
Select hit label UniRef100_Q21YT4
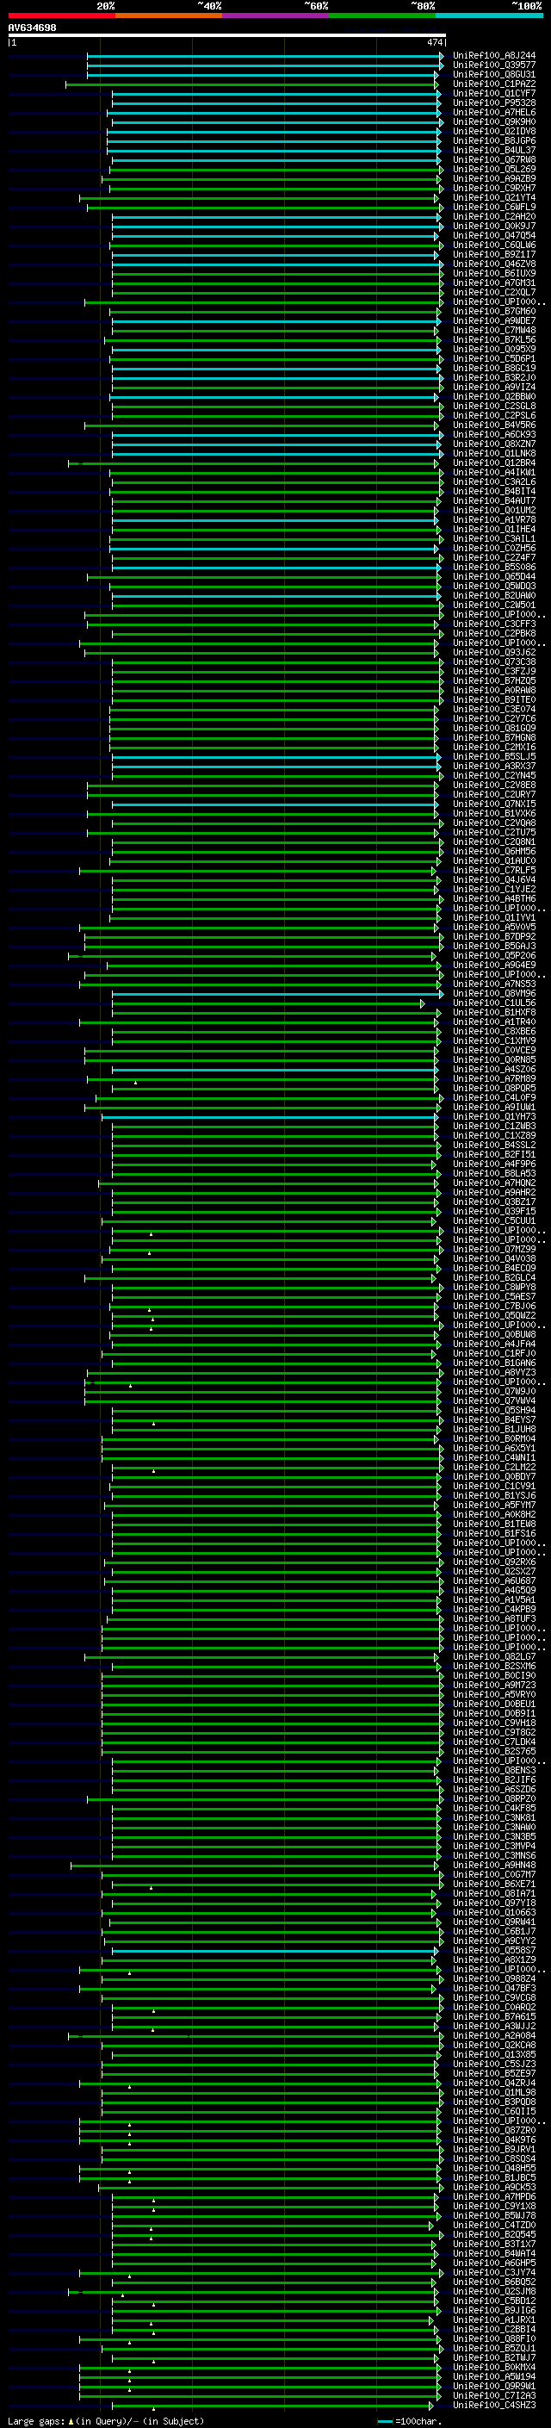(493, 197)
